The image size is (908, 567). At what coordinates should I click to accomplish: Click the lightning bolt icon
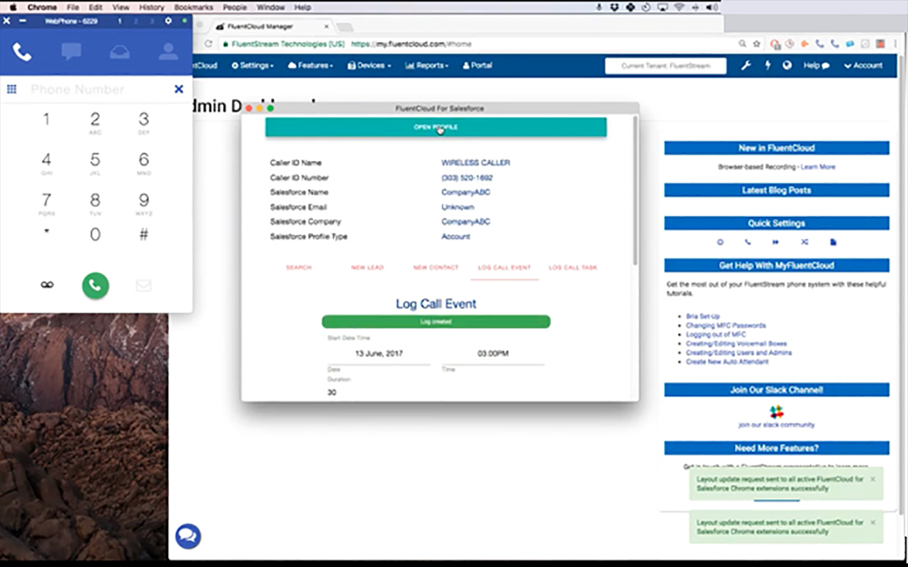point(768,65)
